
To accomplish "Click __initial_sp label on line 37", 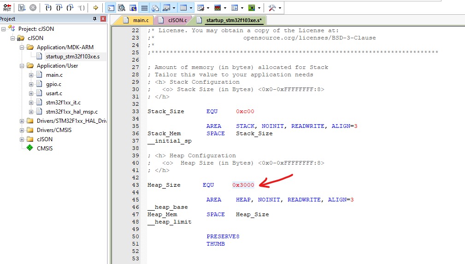I will (x=170, y=141).
